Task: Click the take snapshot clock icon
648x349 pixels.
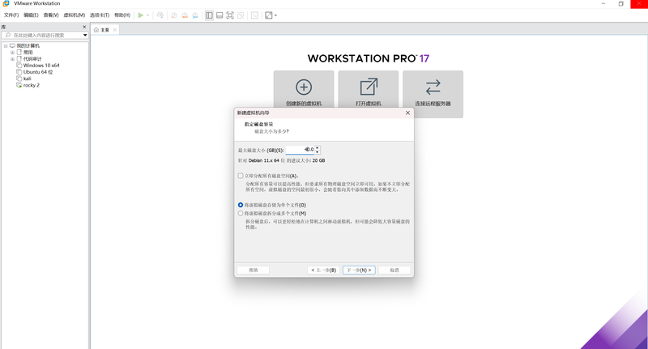Action: point(174,15)
